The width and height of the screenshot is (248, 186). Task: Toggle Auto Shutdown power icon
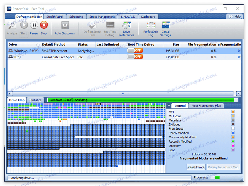(x=65, y=25)
